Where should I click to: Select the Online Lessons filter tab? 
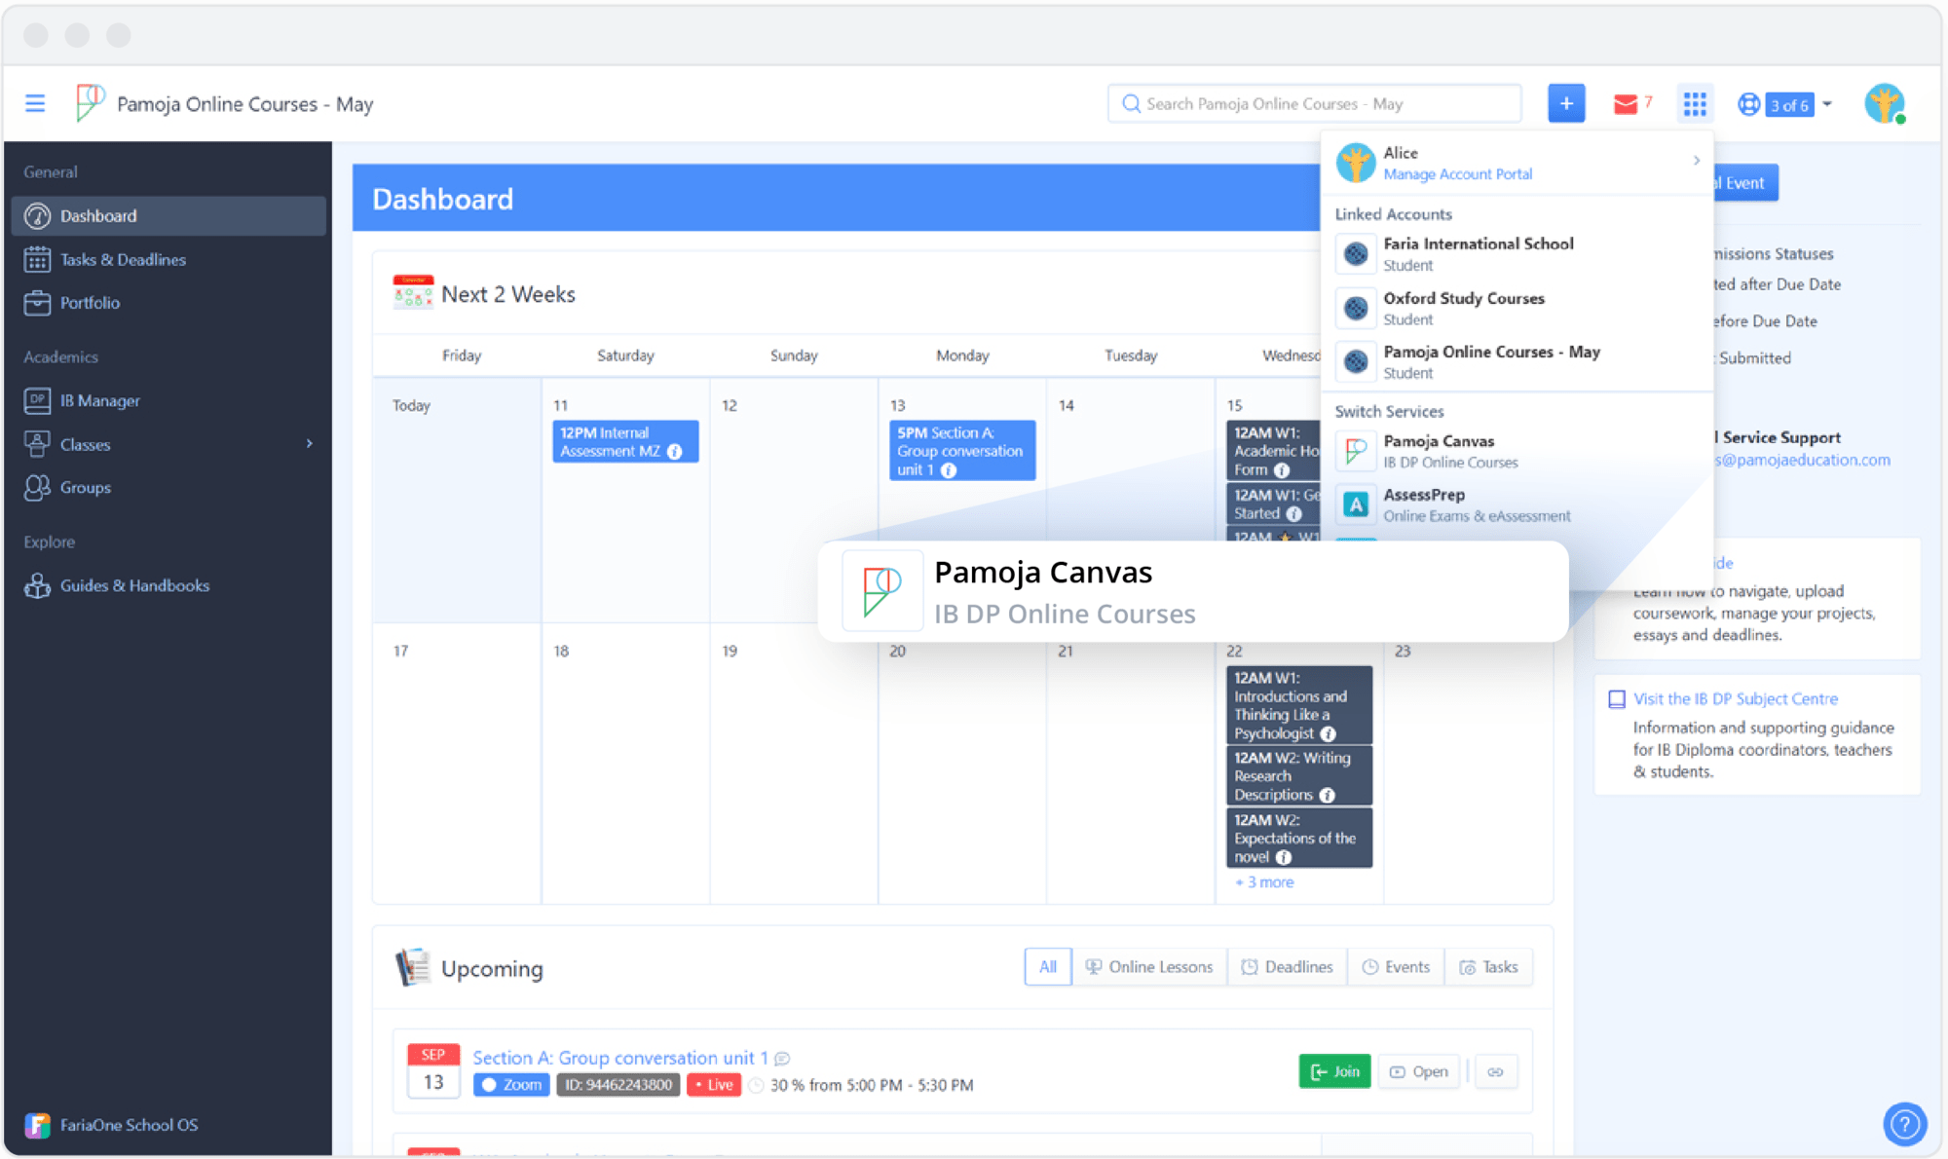[1149, 967]
